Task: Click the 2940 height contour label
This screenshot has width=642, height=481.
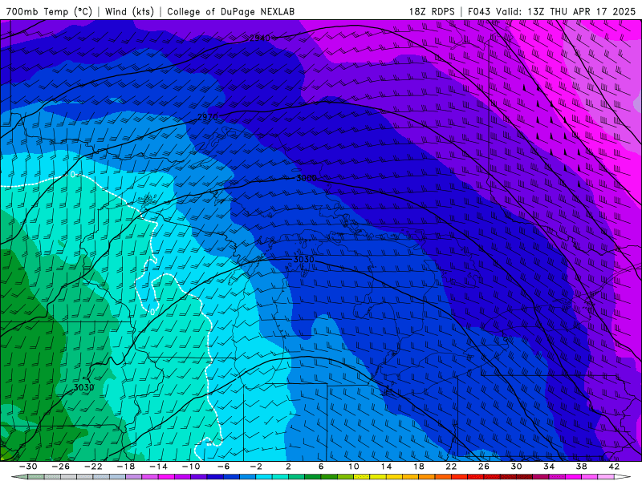Action: point(259,38)
